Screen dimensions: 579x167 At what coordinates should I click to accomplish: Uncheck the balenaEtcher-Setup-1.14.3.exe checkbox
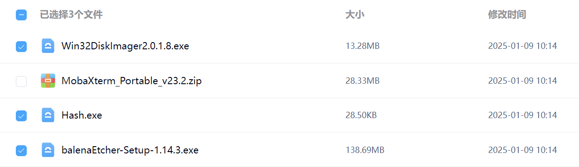(21, 150)
